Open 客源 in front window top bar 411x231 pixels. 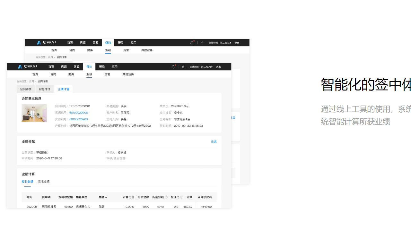[76, 67]
